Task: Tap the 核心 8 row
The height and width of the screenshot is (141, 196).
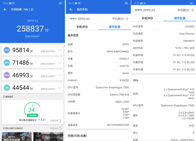Action: point(164,133)
